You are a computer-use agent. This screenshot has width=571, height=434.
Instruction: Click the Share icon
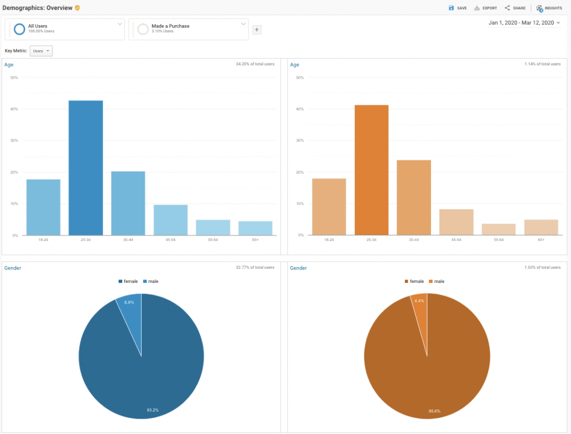(x=507, y=8)
